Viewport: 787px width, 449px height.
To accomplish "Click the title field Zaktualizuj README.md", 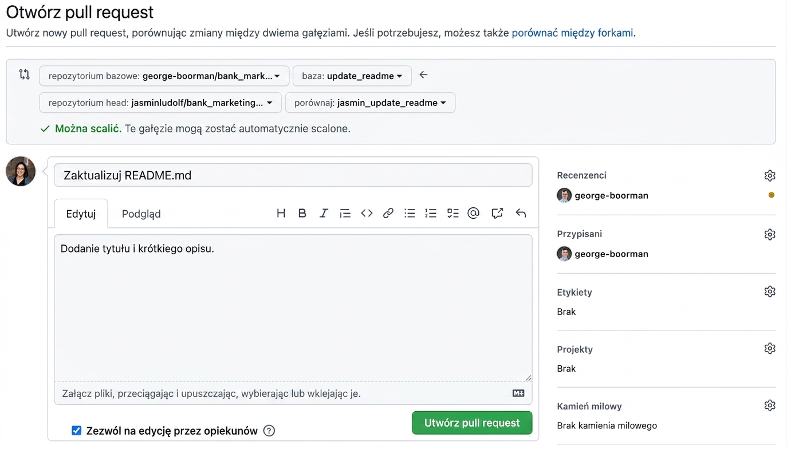I will 293,175.
